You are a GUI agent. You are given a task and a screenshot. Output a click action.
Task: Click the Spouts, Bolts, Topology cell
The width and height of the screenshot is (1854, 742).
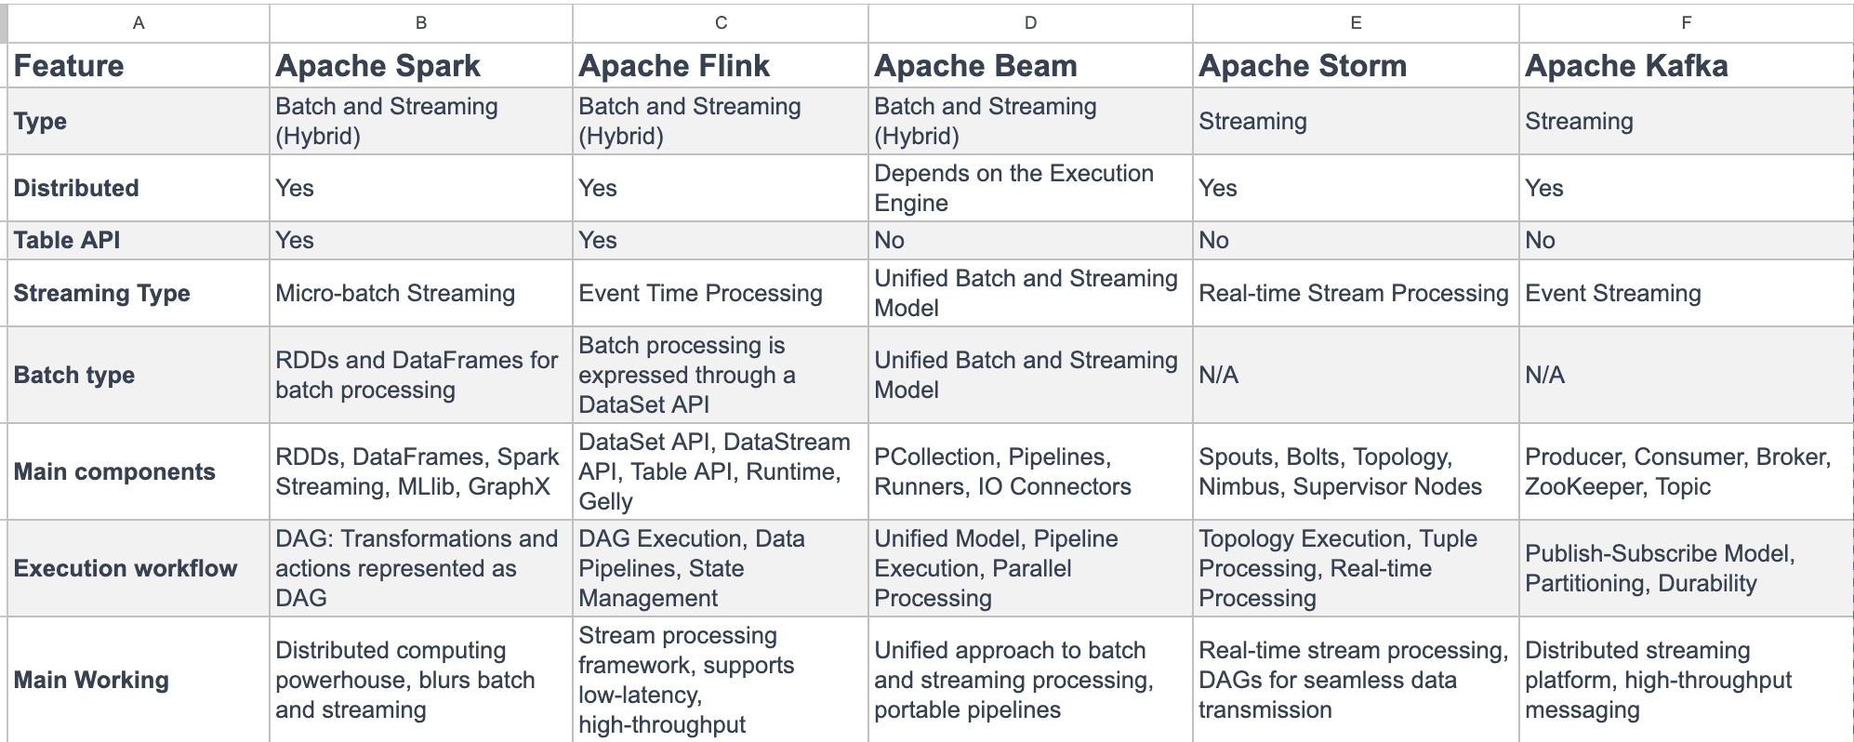1356,471
